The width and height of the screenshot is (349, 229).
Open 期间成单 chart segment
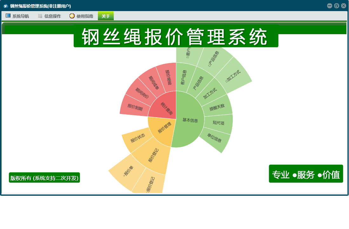[154, 83]
